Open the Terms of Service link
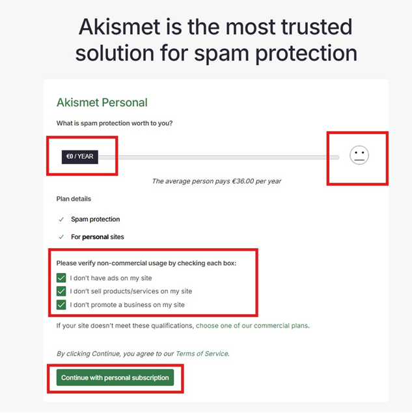 202,354
